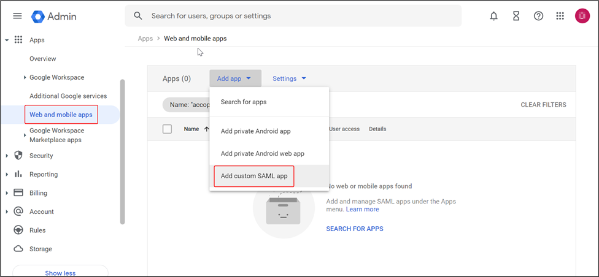Click the notifications bell icon
The height and width of the screenshot is (277, 599).
coord(493,16)
